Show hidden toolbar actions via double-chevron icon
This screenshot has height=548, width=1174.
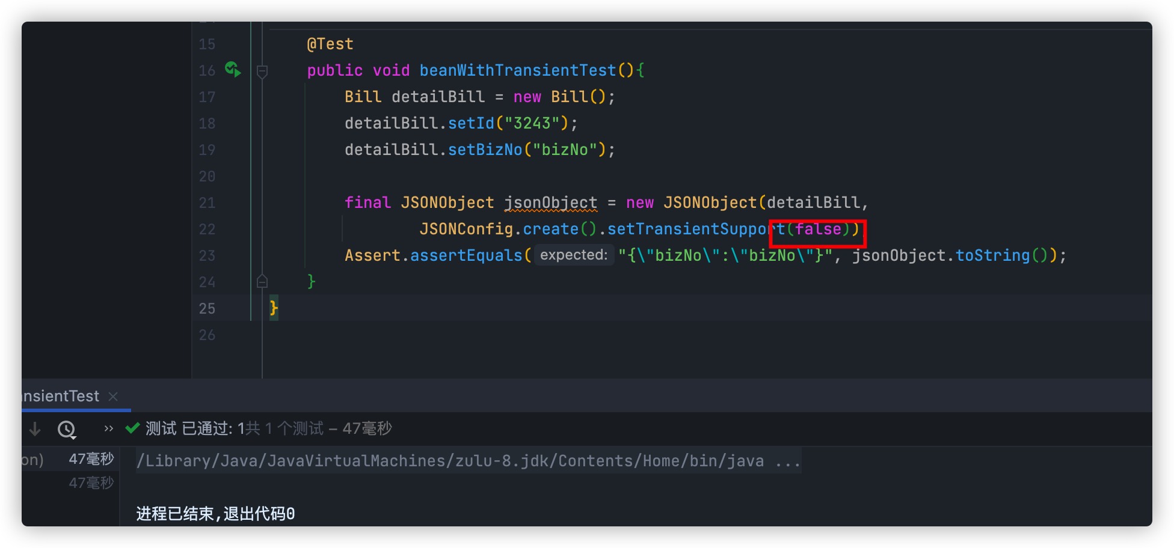[x=108, y=428]
